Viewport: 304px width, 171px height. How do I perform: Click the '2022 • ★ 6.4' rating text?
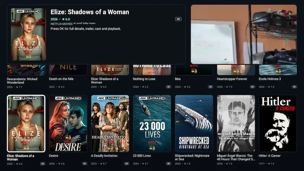57,87
